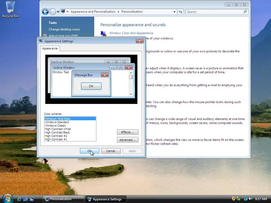Viewport: 271px width, 203px height.
Task: Click the Show Desktop Quick Launch icon
Action: tap(25, 199)
